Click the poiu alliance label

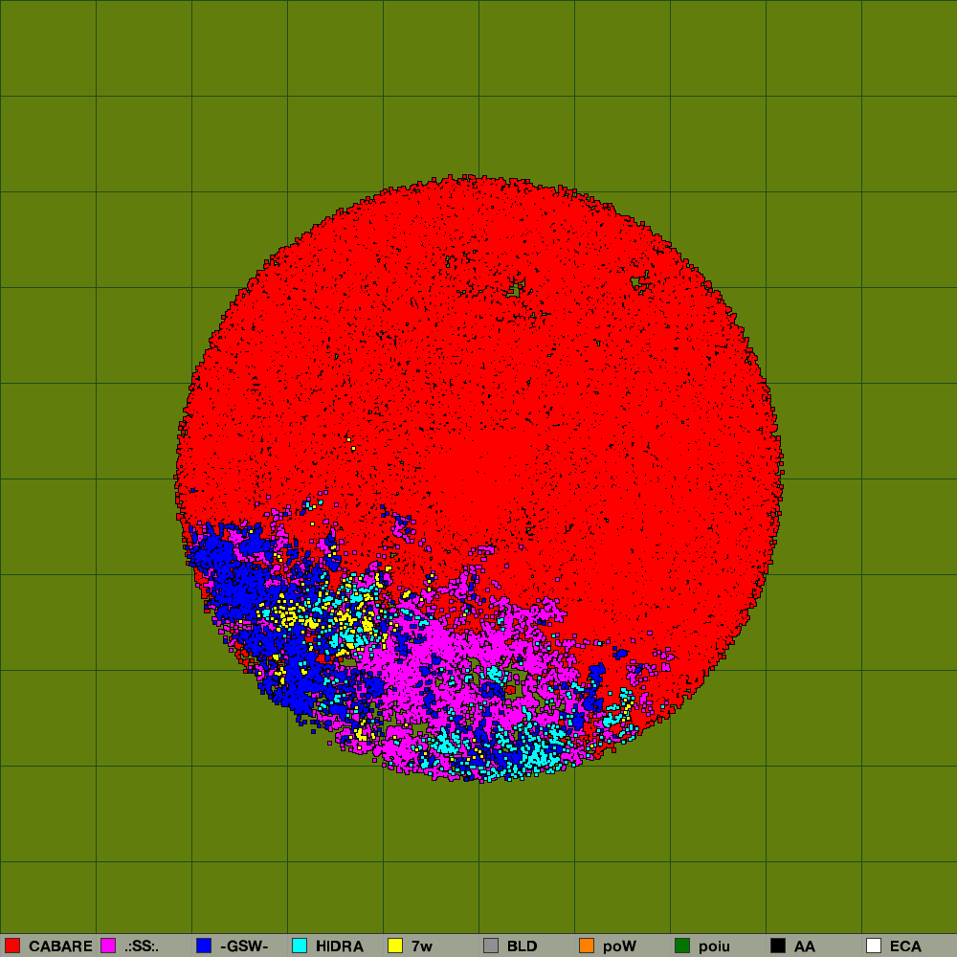[714, 946]
